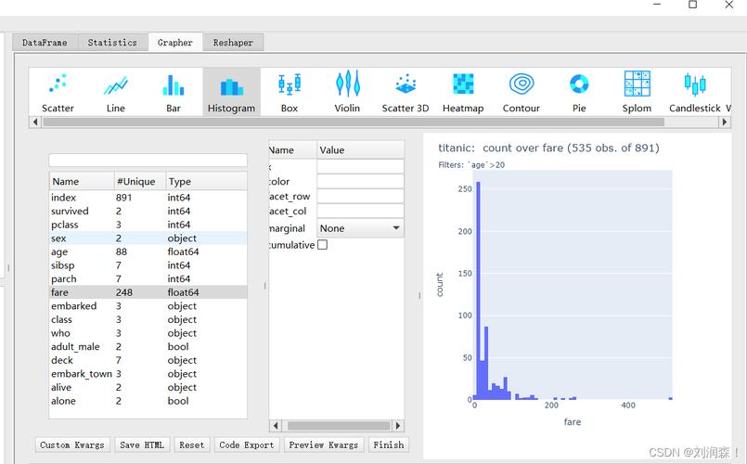Click the Preview Kwargs button

click(324, 445)
